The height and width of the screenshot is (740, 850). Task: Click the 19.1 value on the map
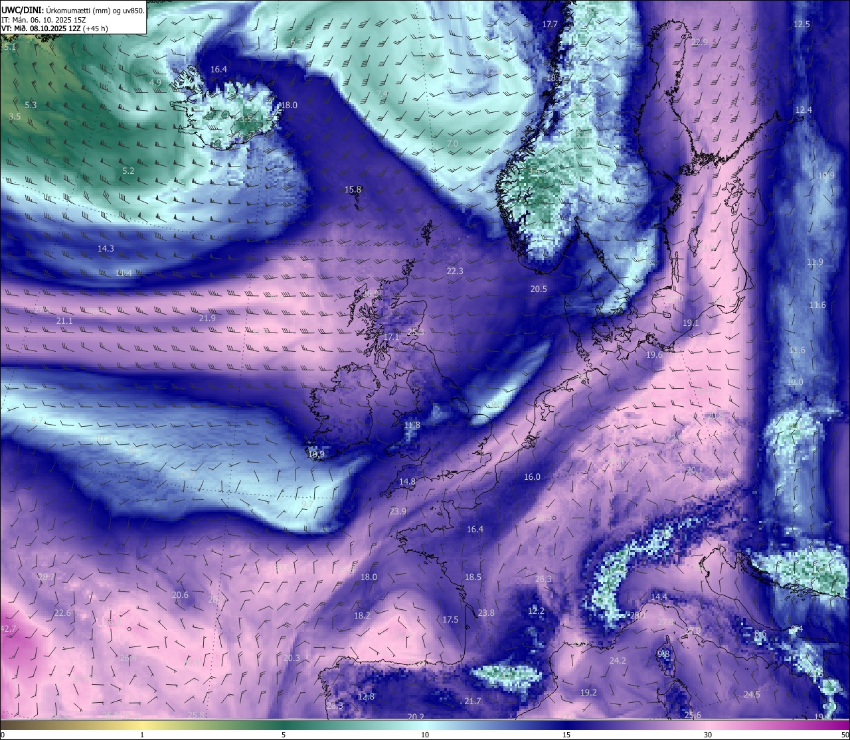(x=691, y=323)
